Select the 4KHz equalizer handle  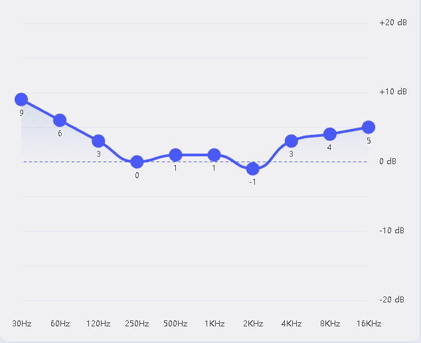click(x=291, y=141)
